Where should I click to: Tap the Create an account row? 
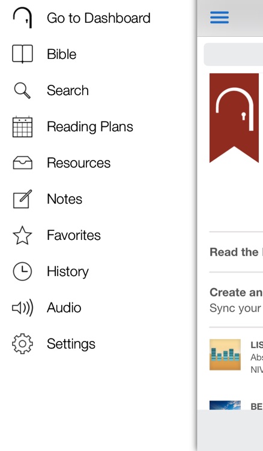[x=236, y=299]
